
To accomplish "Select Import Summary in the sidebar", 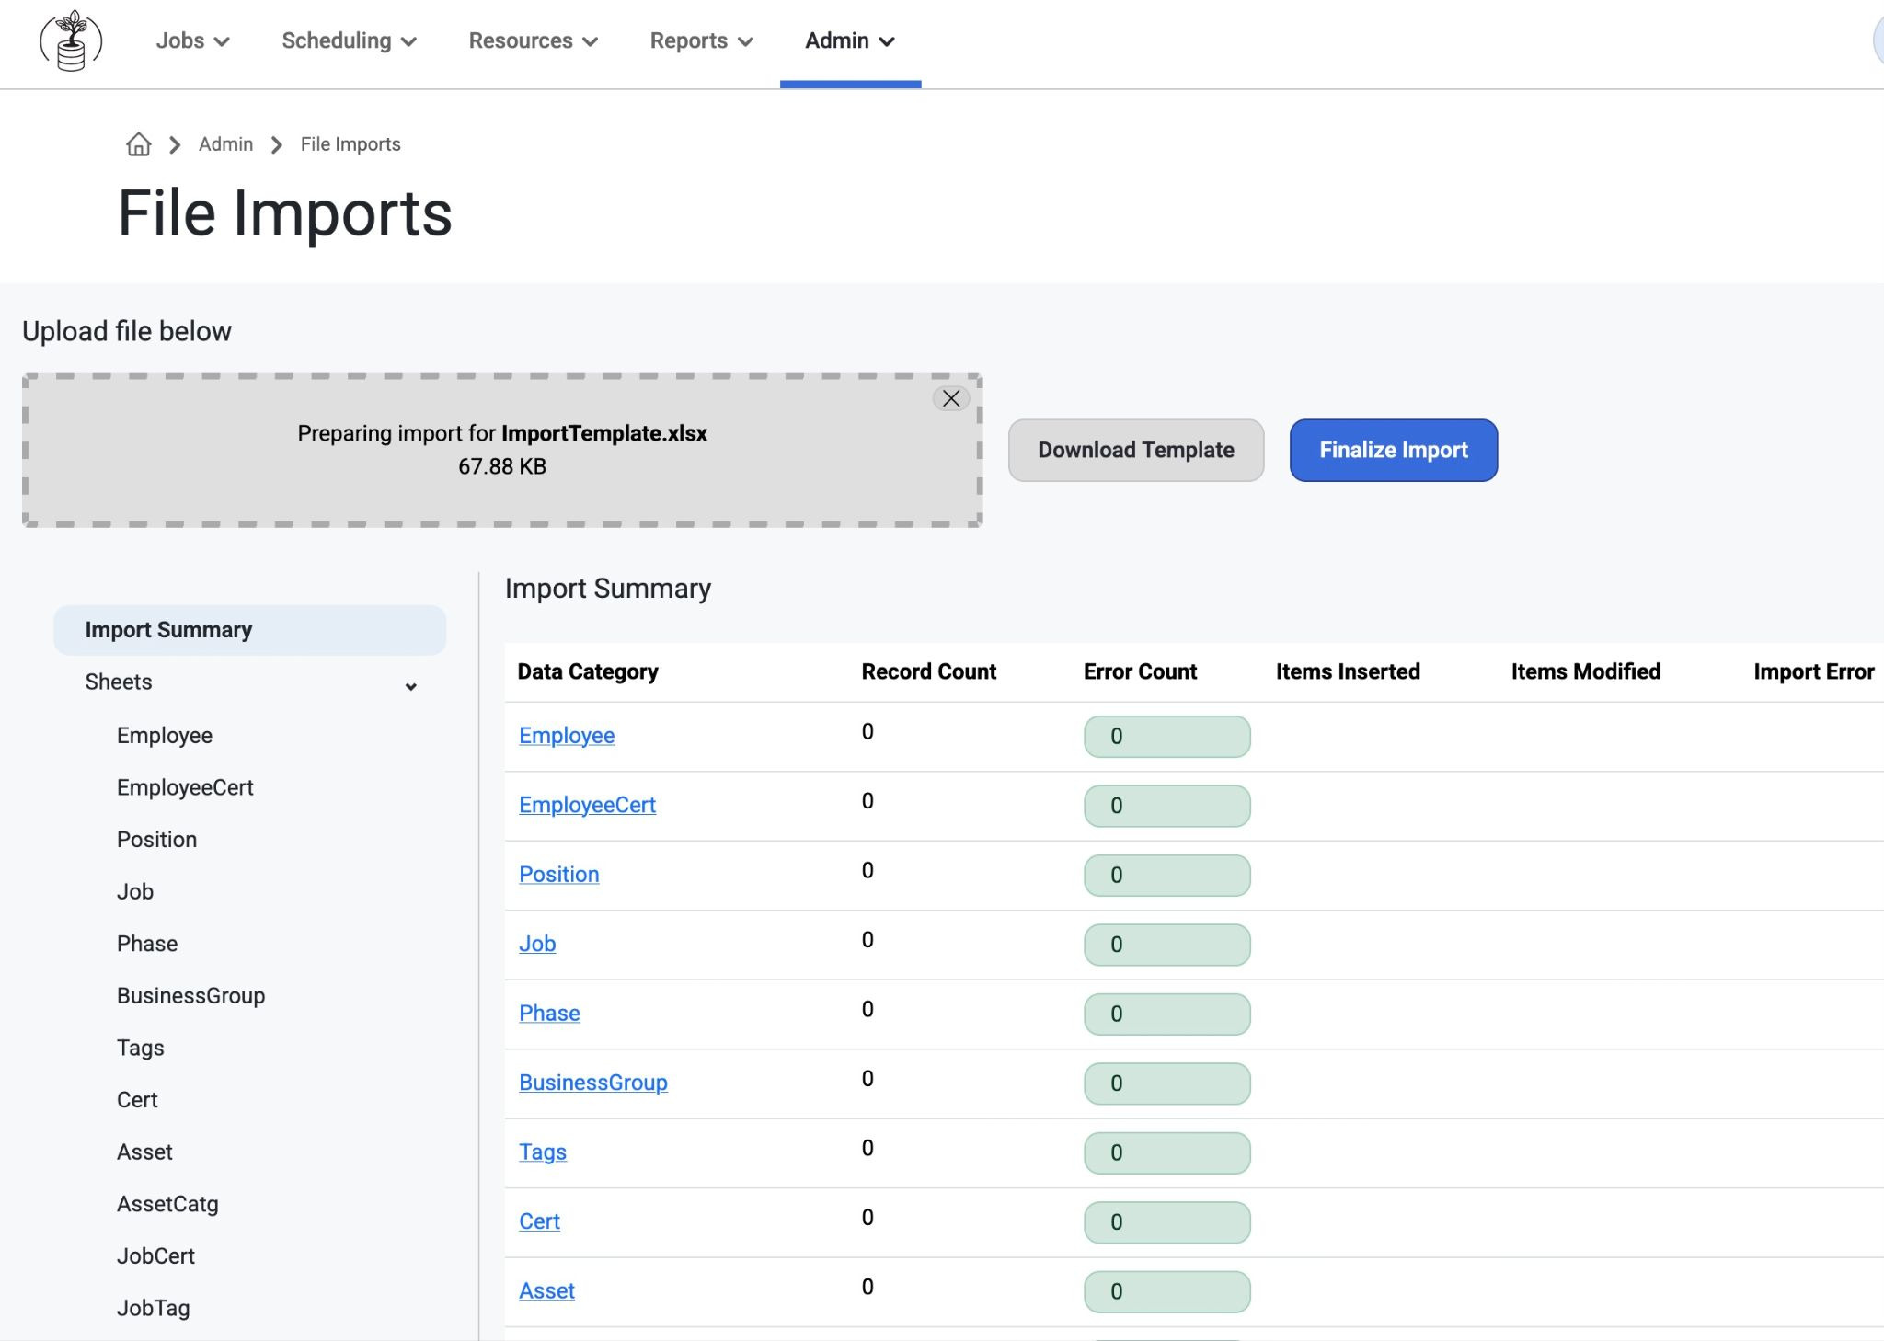I will (249, 630).
